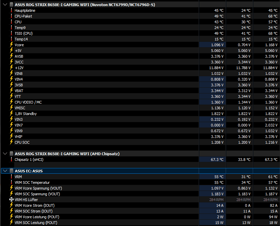The width and height of the screenshot is (280, 226).
Task: Click the lightning icon for VIN8
Action: (11, 73)
